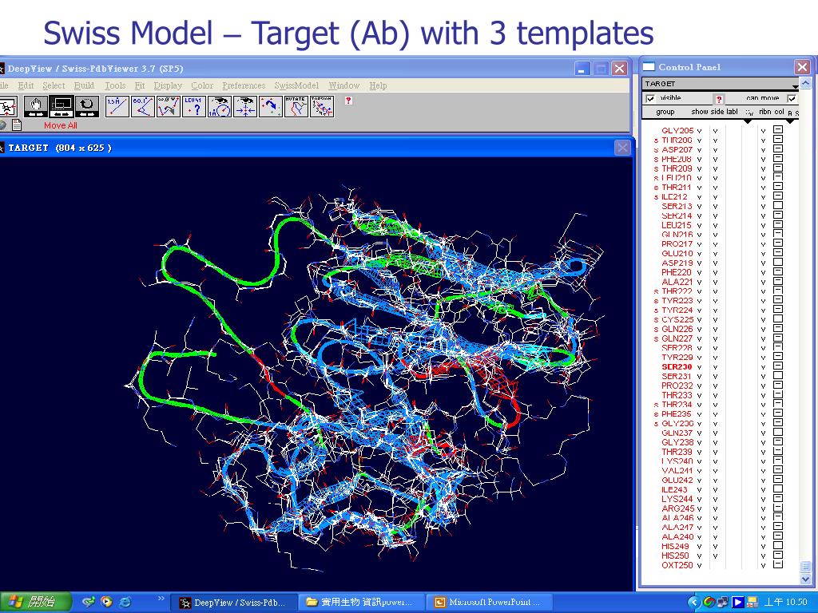Open the Edit menu
Image resolution: width=818 pixels, height=613 pixels.
point(26,85)
